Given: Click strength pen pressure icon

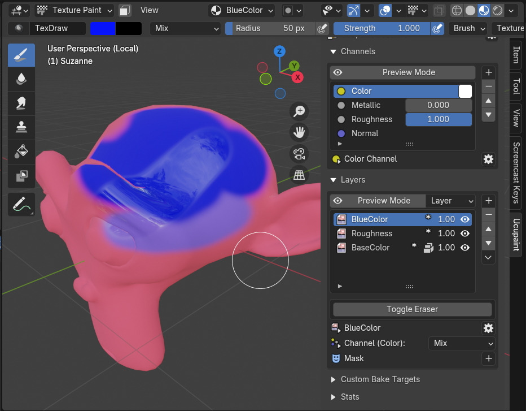Looking at the screenshot, I should [437, 28].
